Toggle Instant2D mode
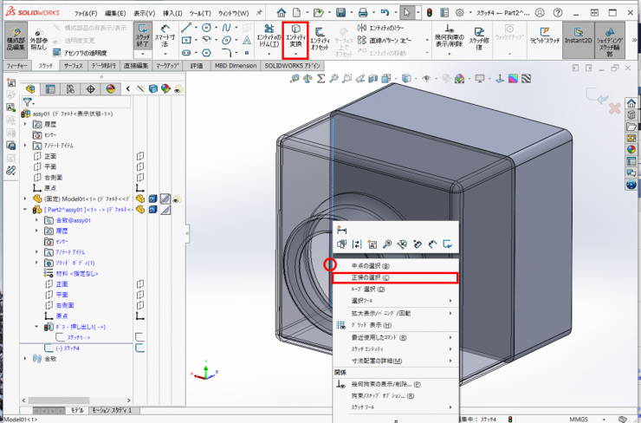The width and height of the screenshot is (641, 423). [579, 40]
